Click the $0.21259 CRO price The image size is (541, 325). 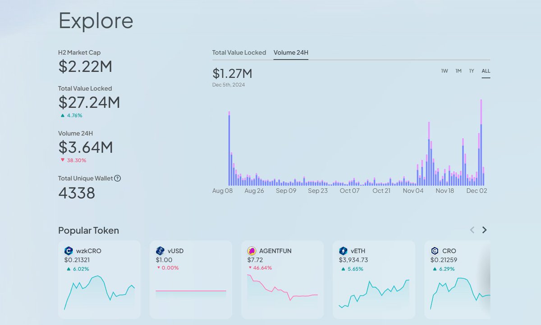443,260
